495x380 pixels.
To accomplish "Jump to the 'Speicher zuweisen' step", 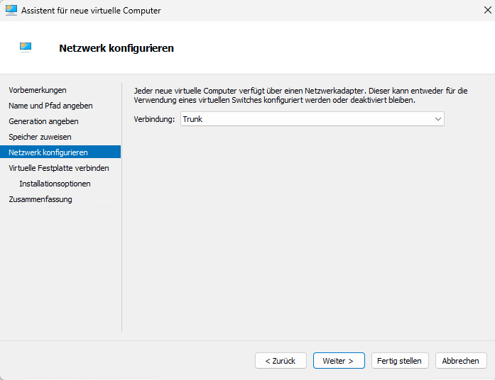I will pyautogui.click(x=40, y=137).
